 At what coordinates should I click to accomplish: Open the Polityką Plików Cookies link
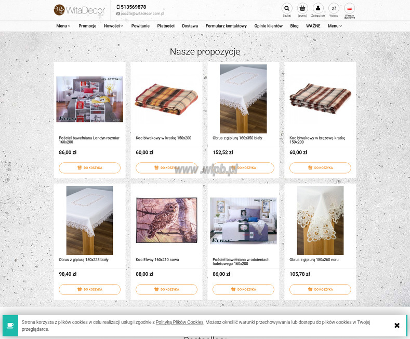(179, 322)
